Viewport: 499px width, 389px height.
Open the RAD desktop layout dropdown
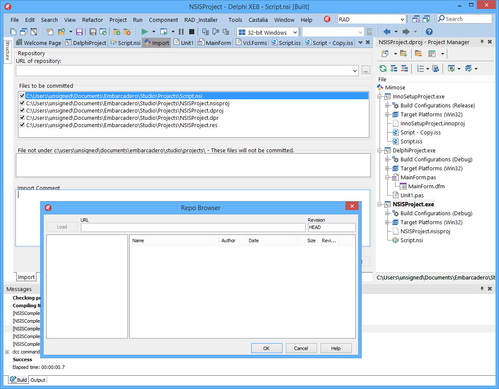coord(402,19)
